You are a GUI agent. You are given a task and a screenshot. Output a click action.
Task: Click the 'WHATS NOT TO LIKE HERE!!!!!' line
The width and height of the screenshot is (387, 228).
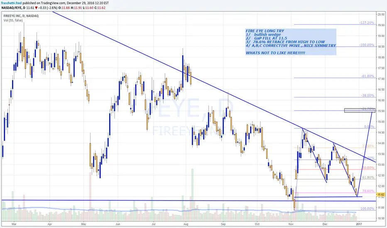pos(275,53)
